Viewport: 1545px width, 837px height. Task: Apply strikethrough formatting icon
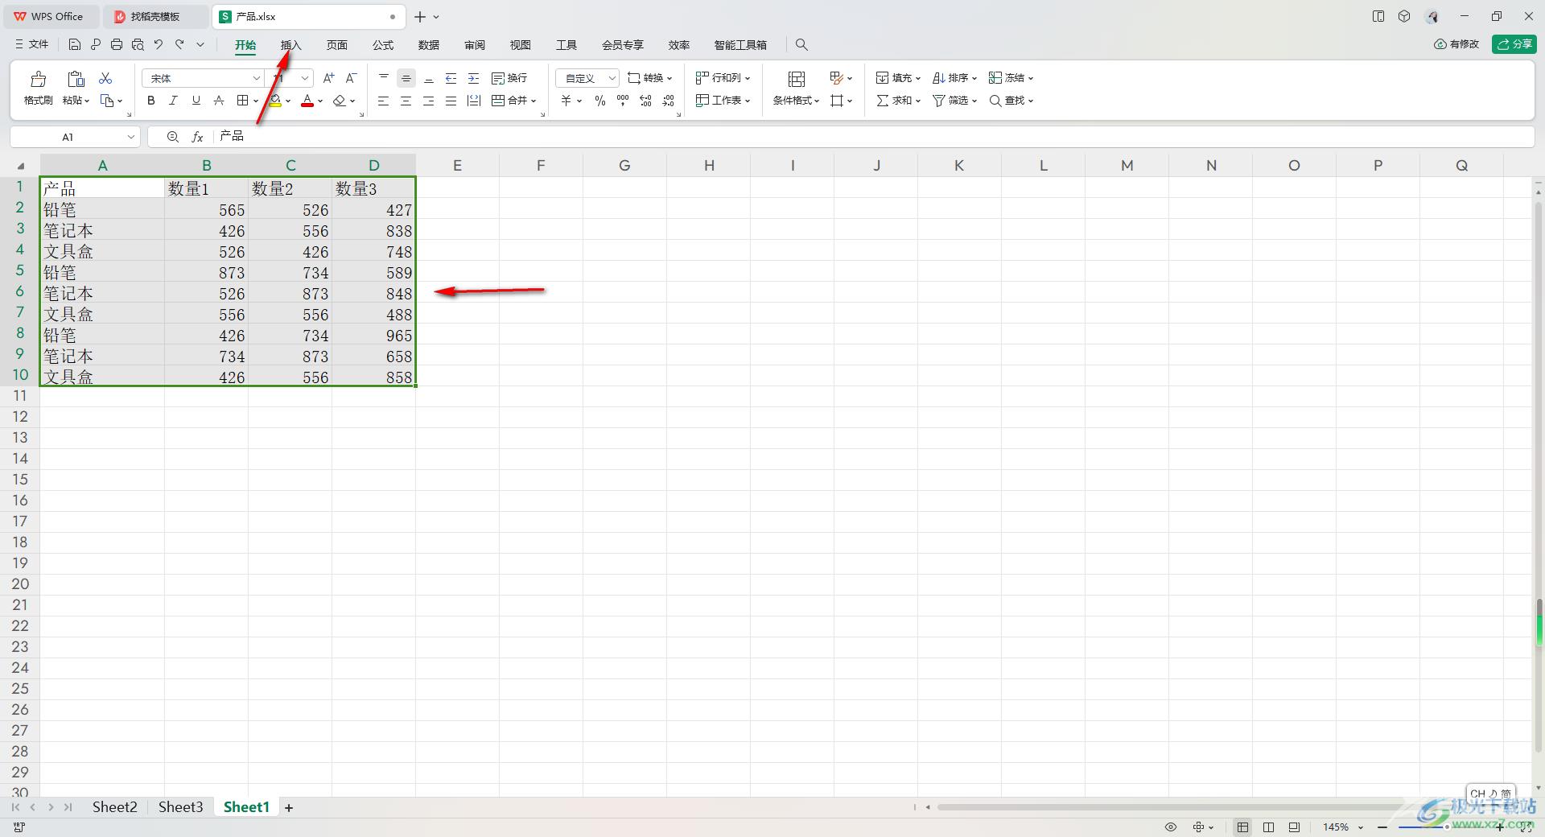coord(219,101)
